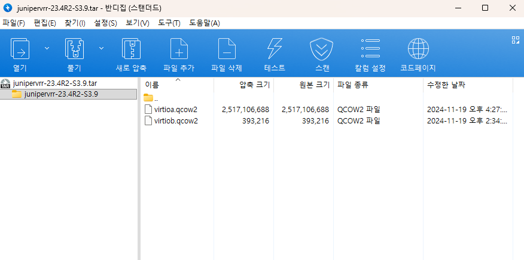The width and height of the screenshot is (524, 260).
Task: Create new archive via 새로 압축
Action: point(131,55)
